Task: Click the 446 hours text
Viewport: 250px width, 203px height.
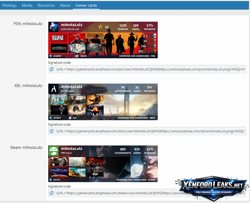Action: [x=66, y=153]
